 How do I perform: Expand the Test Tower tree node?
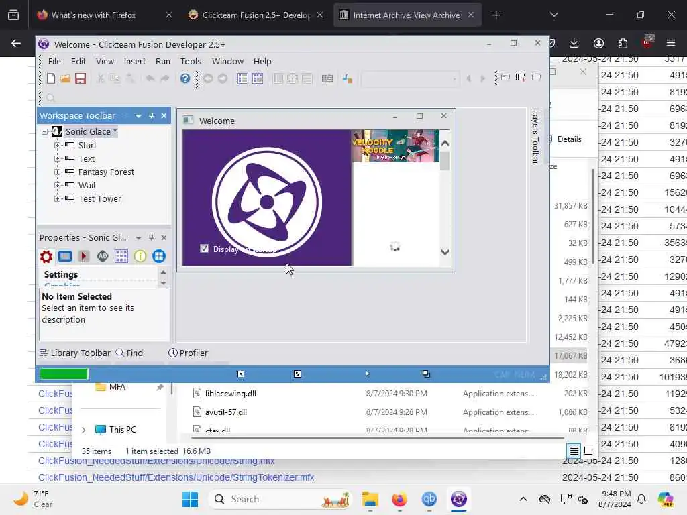pyautogui.click(x=58, y=198)
